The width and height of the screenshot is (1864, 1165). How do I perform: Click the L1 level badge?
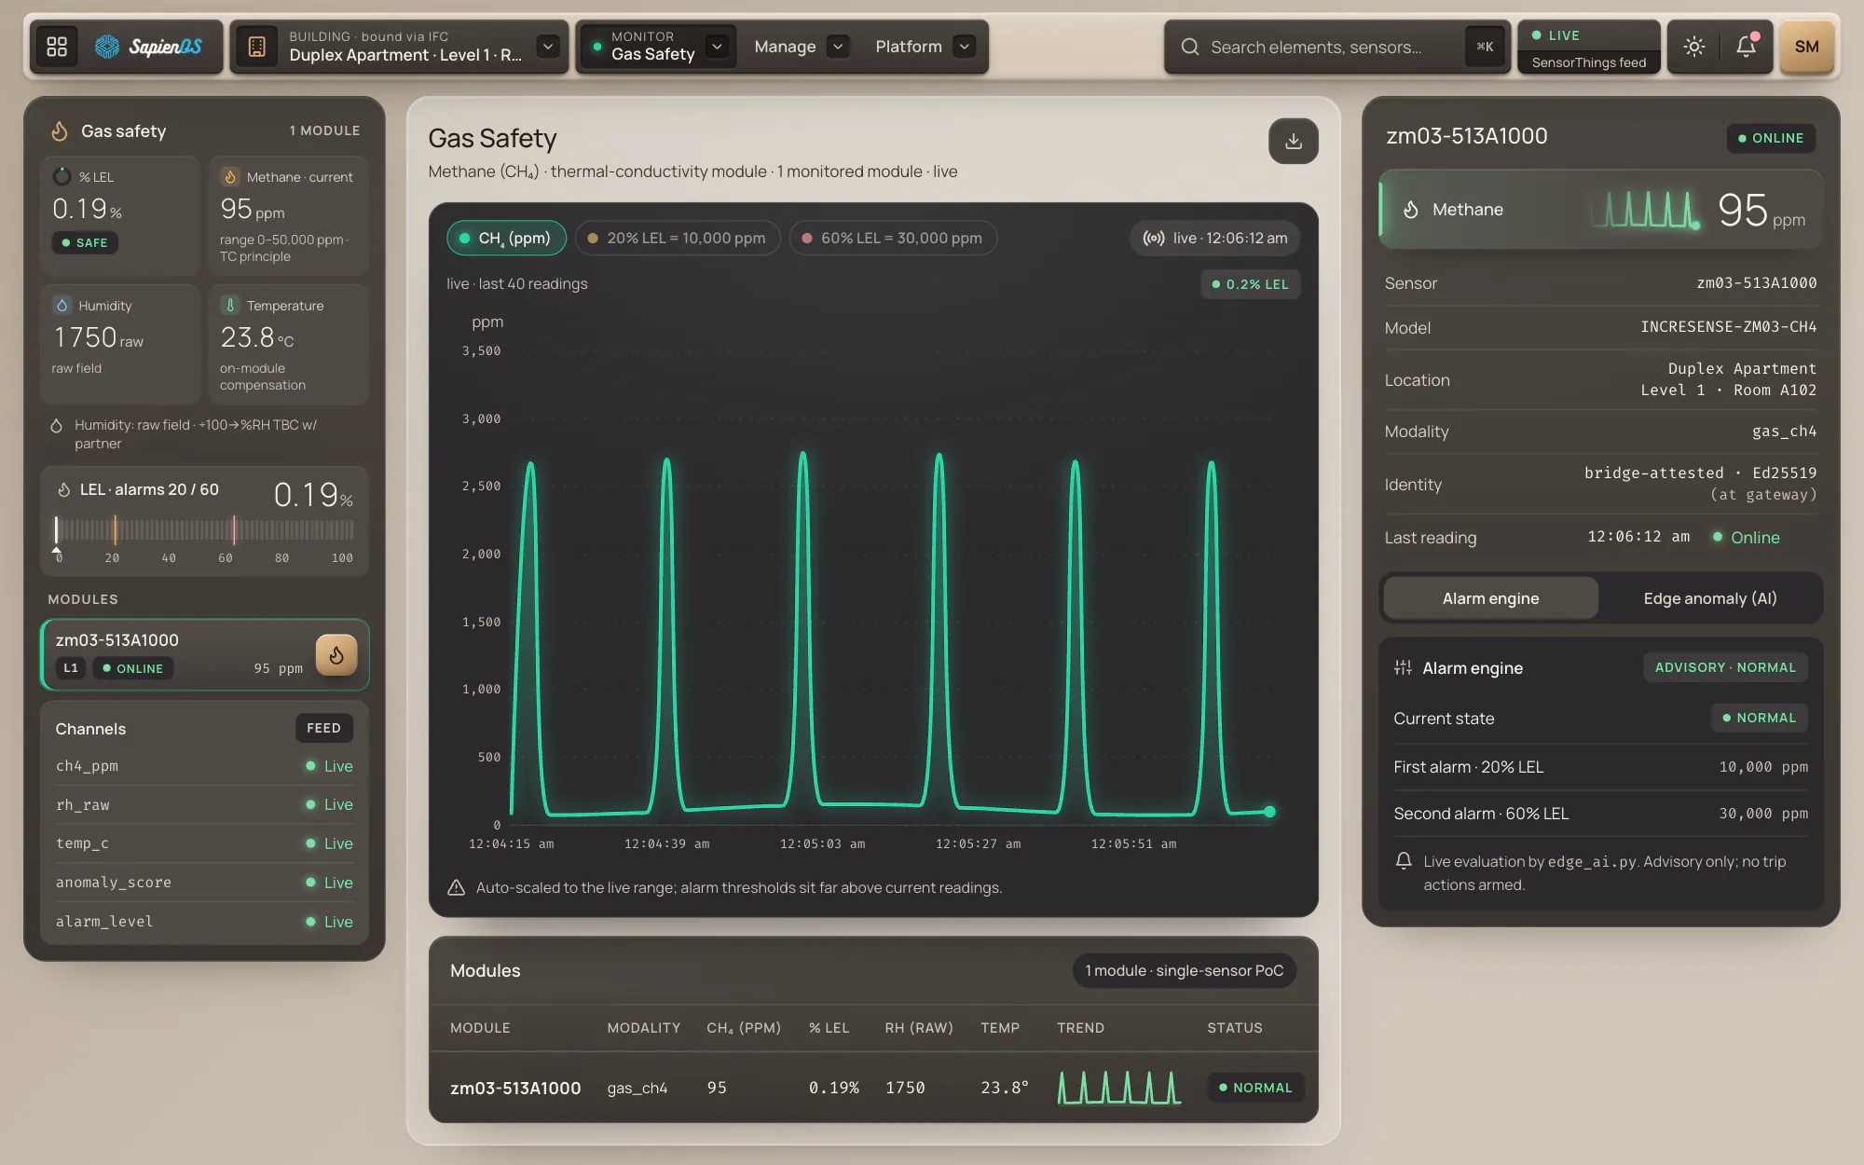[x=71, y=668]
